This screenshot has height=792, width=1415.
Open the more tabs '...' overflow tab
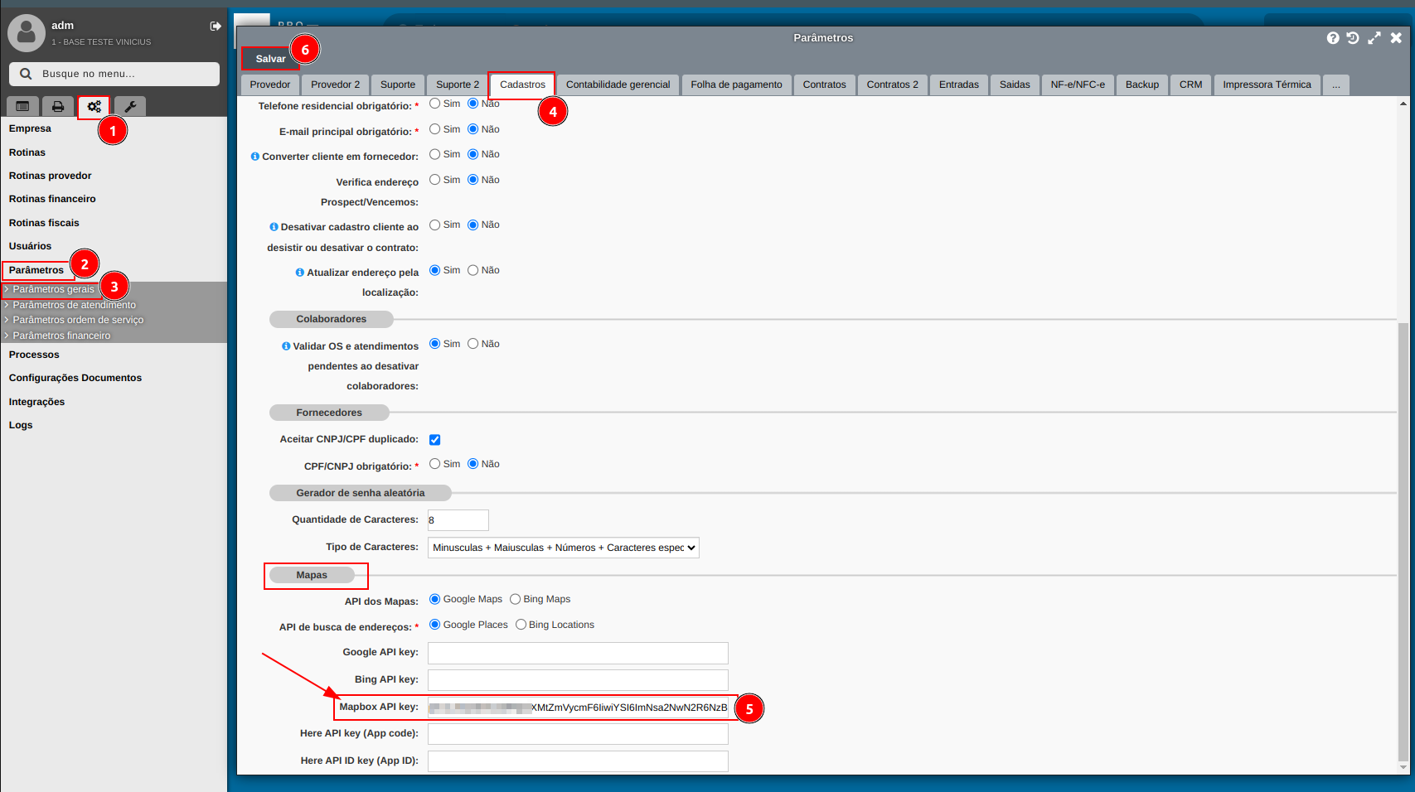click(x=1336, y=85)
